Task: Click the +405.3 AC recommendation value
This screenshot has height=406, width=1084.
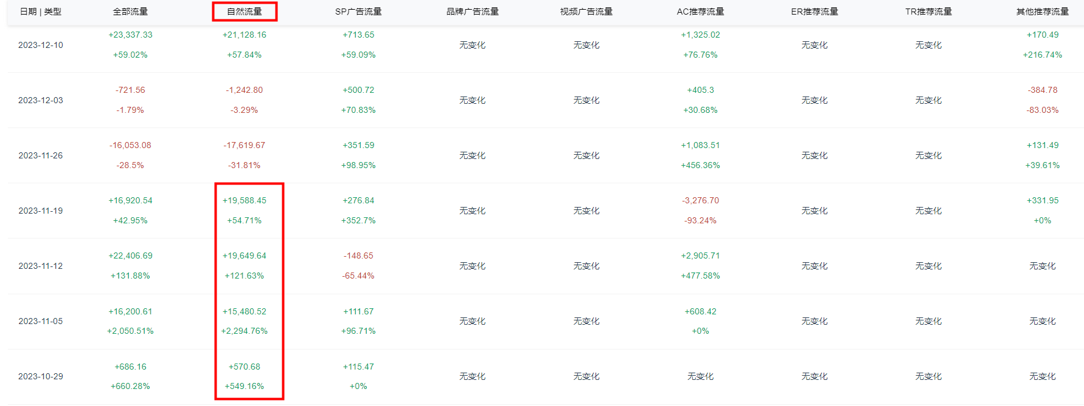Action: point(701,90)
